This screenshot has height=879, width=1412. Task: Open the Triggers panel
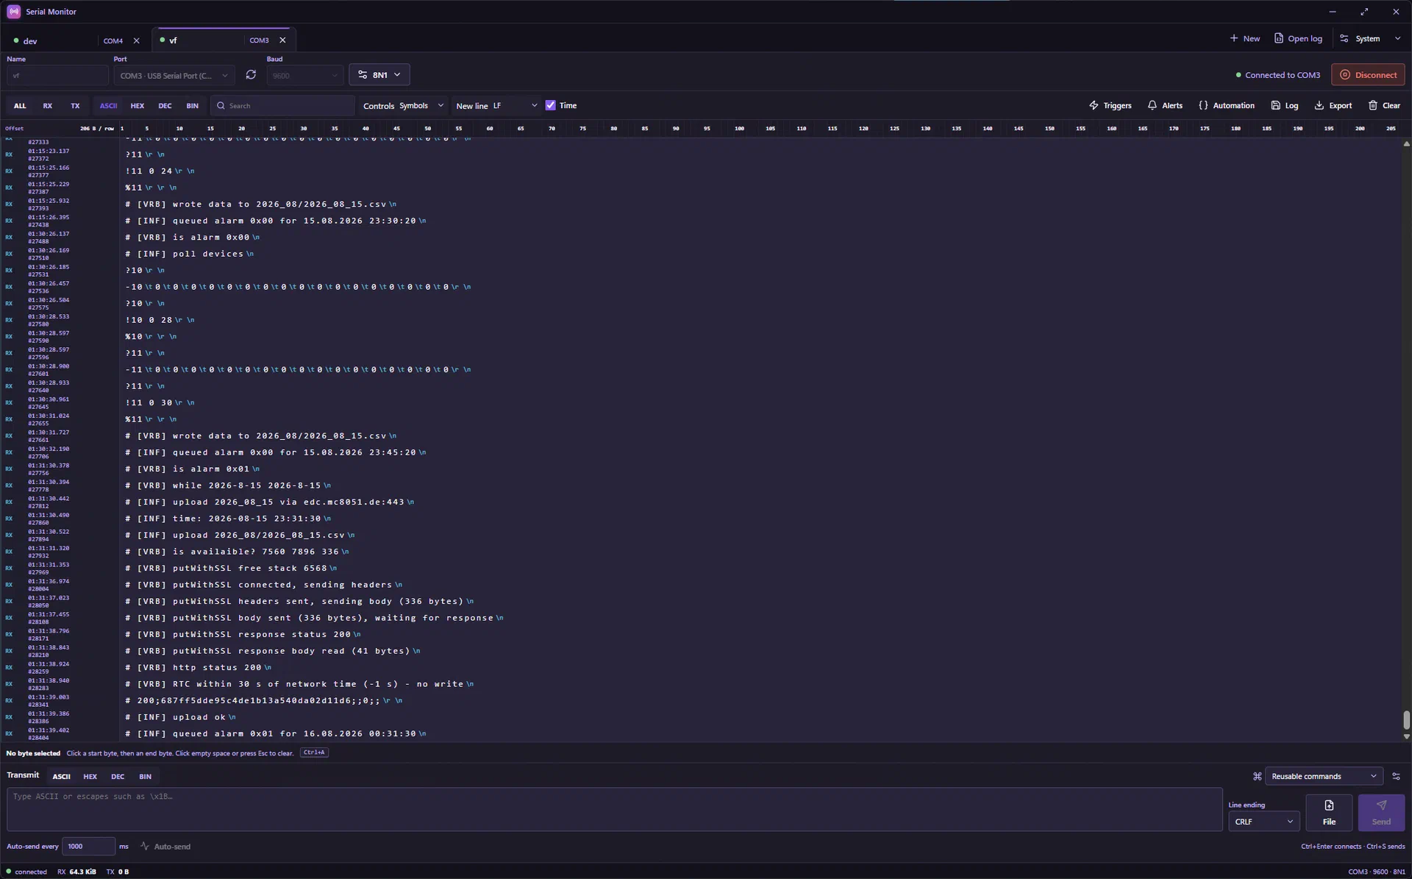click(x=1110, y=106)
